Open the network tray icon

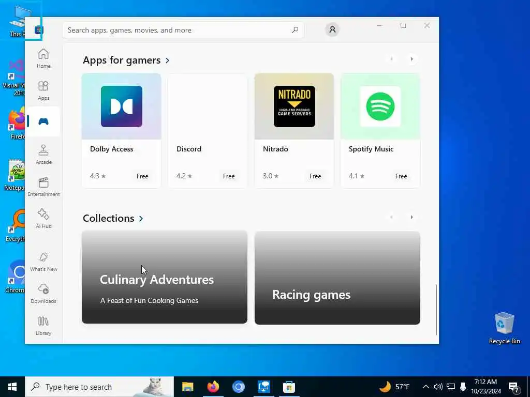coord(451,387)
